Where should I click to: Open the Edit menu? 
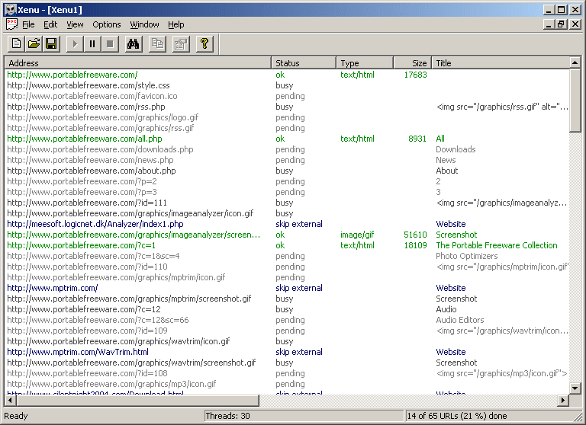tap(50, 24)
